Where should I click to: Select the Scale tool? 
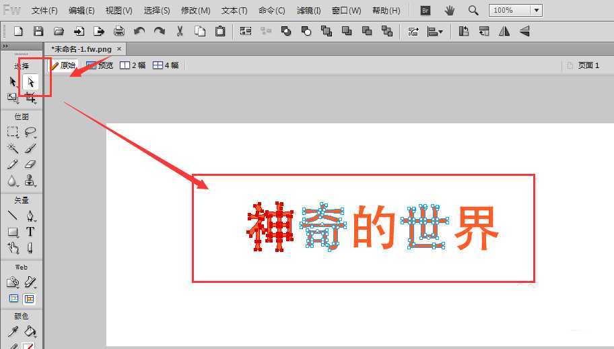(13, 98)
